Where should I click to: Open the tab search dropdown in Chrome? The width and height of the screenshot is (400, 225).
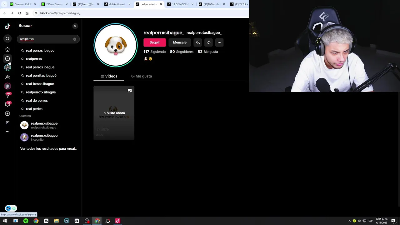[x=4, y=4]
